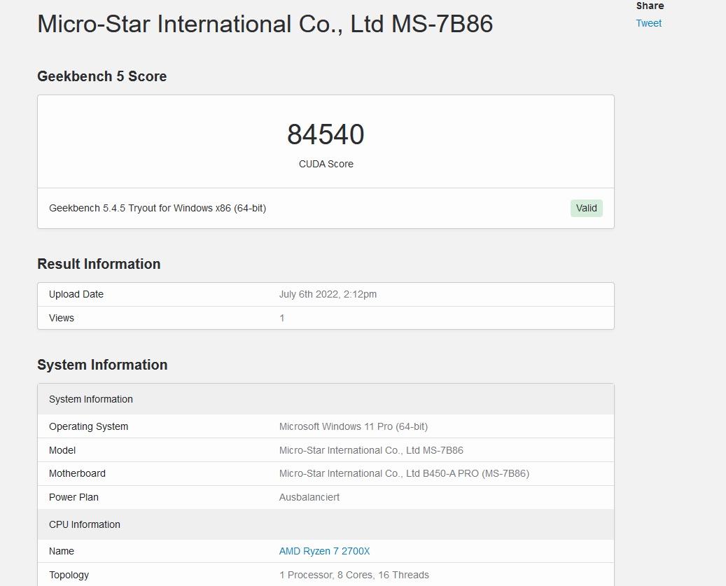
Task: Click the Tweet share link
Action: [648, 23]
